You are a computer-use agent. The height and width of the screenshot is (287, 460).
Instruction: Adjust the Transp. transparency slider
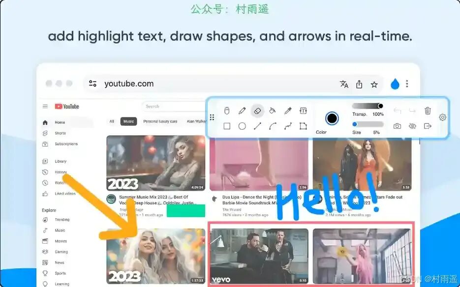368,106
